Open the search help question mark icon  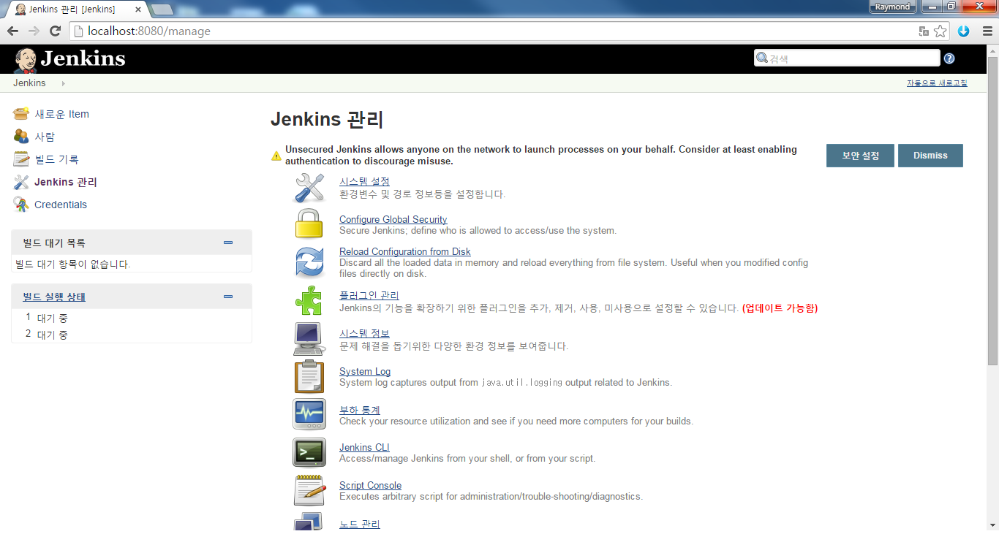click(949, 58)
